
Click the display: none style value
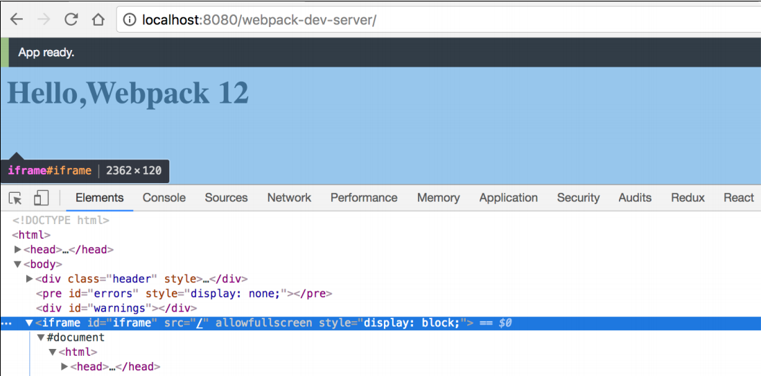pos(235,293)
